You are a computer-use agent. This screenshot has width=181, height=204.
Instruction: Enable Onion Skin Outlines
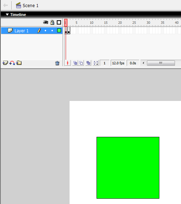tap(81, 63)
